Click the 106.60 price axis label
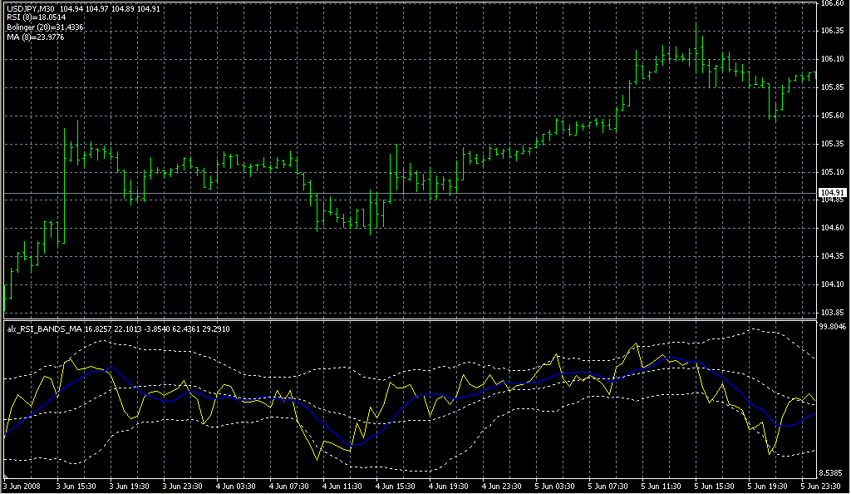 [x=832, y=3]
